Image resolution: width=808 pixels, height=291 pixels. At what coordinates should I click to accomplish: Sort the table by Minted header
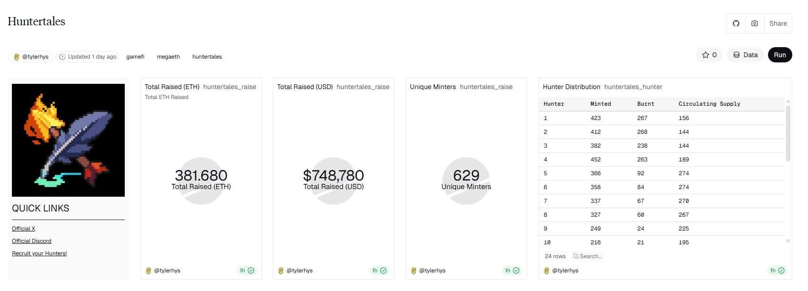(x=600, y=104)
